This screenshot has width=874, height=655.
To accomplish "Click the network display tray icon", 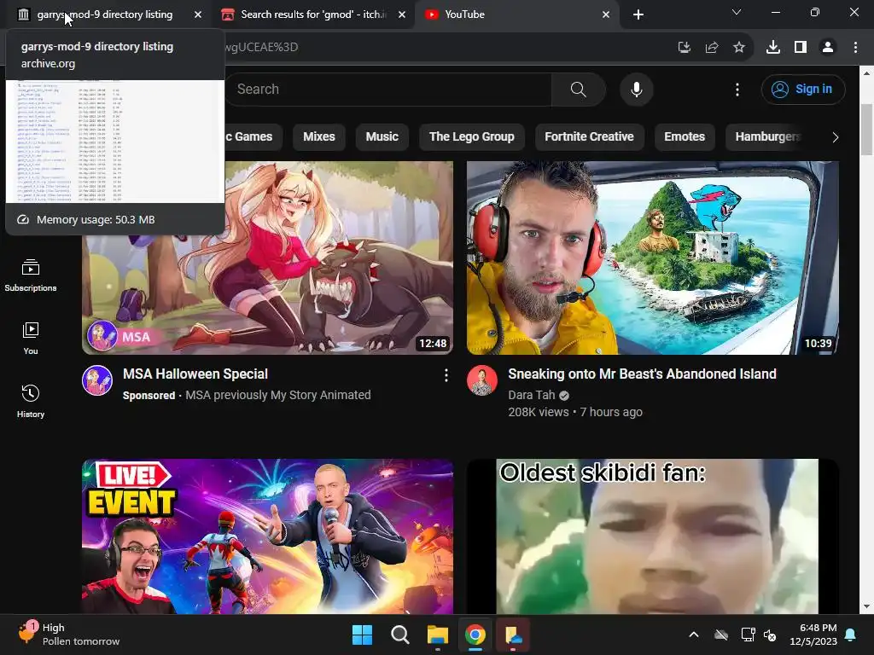I will click(748, 635).
